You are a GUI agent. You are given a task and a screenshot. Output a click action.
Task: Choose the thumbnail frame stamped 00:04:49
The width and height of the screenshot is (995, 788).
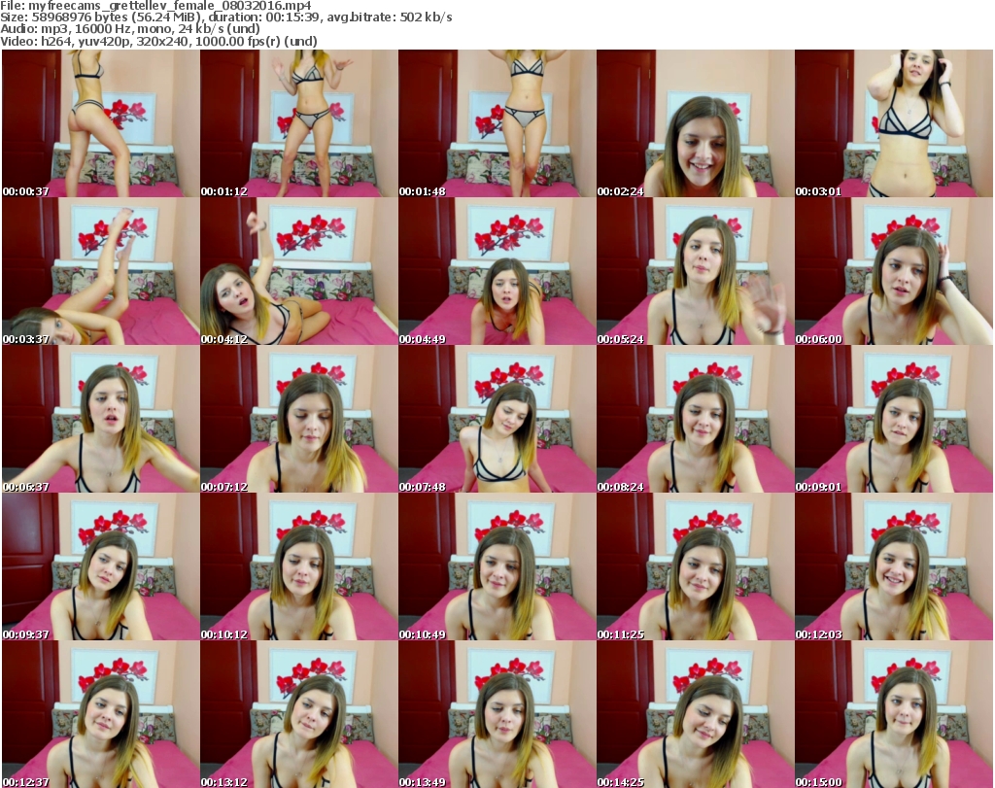pyautogui.click(x=497, y=271)
